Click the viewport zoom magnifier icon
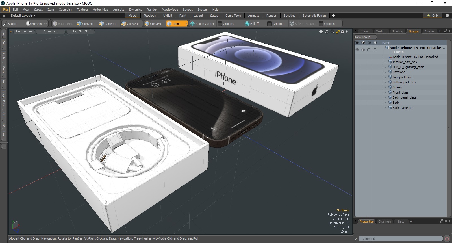This screenshot has height=243, width=452. click(x=332, y=32)
